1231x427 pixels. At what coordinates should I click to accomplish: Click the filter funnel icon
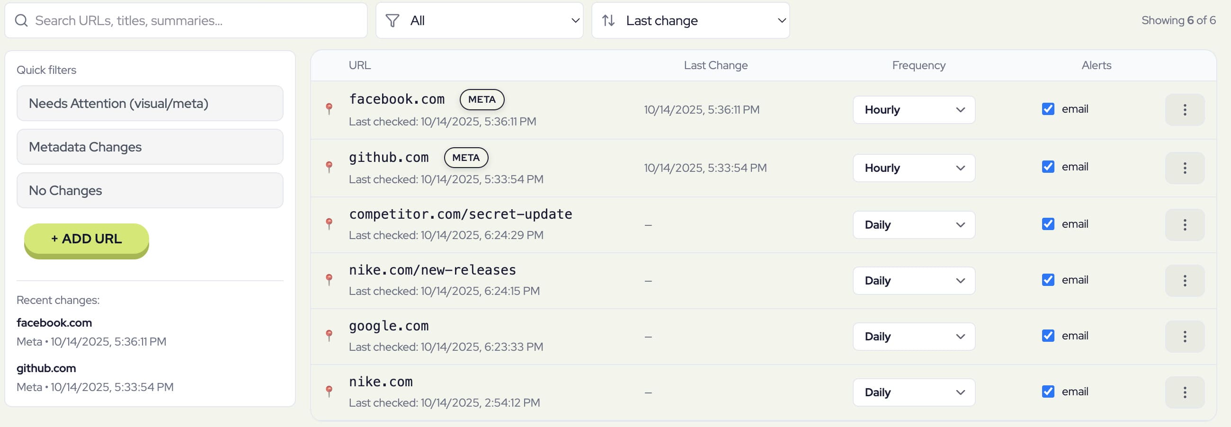point(392,20)
